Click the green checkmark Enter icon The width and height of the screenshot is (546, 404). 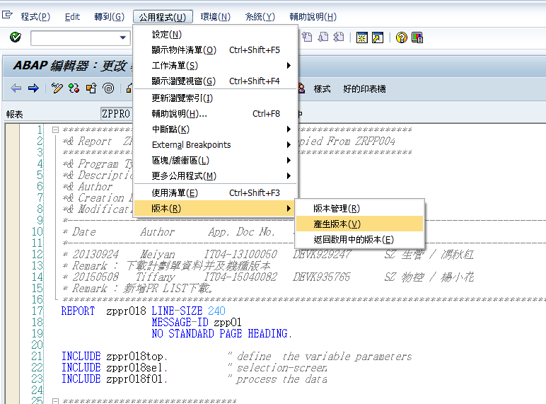pyautogui.click(x=16, y=37)
